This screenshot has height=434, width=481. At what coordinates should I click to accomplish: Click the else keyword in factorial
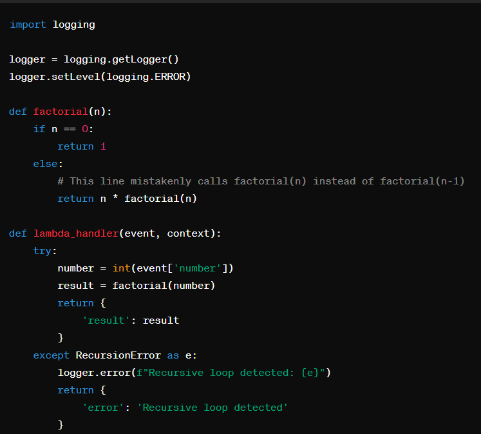[x=46, y=164]
